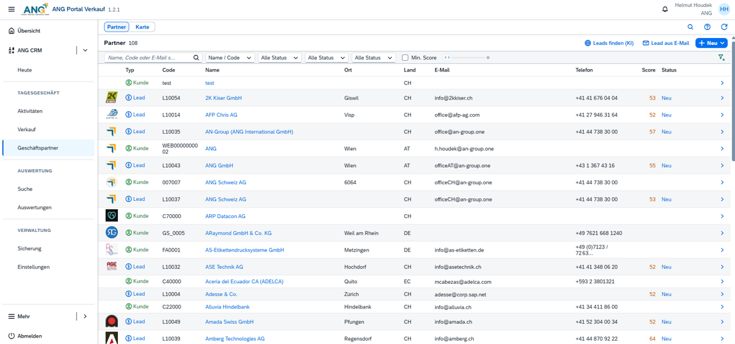The image size is (735, 344).
Task: Click Neu status for AFP Chris AG
Action: [x=667, y=115]
